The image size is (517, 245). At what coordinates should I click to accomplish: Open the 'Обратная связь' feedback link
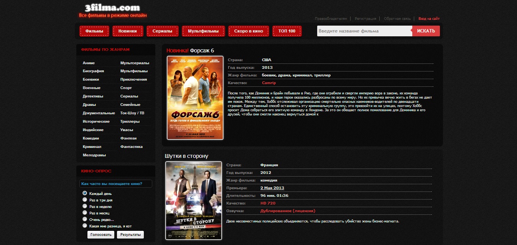pos(397,19)
